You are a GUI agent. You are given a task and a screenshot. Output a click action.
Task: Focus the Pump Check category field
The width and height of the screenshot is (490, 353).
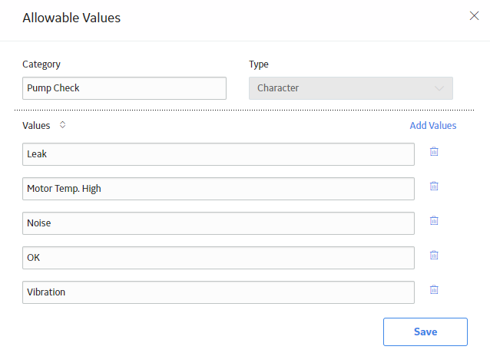point(124,88)
